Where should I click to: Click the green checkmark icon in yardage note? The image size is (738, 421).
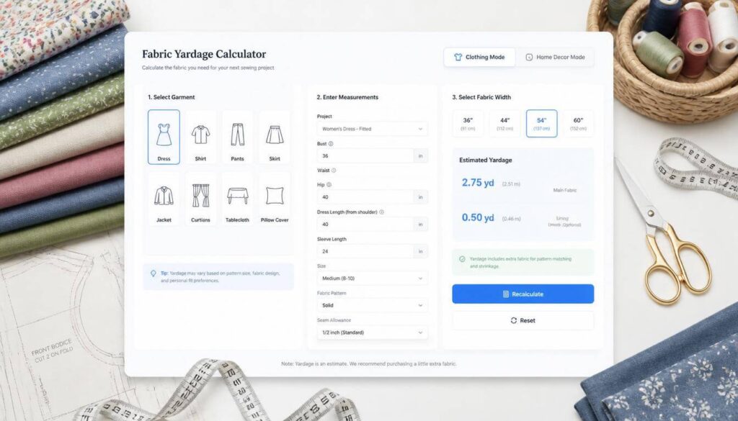pyautogui.click(x=462, y=259)
